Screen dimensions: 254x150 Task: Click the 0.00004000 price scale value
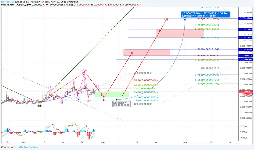pyautogui.click(x=246, y=118)
